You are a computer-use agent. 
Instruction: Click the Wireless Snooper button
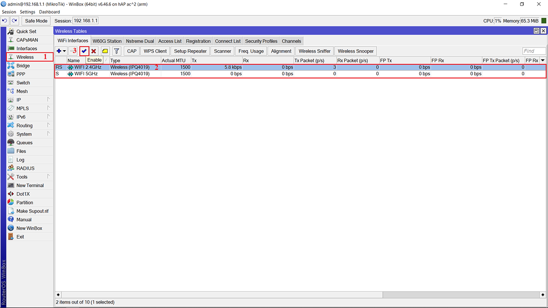(356, 51)
